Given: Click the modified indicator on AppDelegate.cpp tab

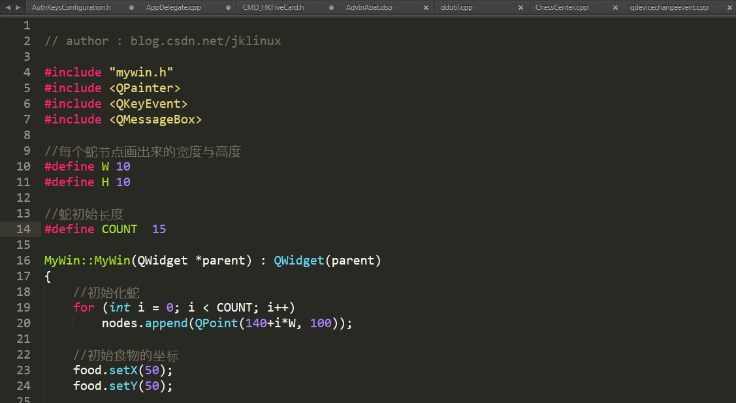Looking at the screenshot, I should click(228, 8).
